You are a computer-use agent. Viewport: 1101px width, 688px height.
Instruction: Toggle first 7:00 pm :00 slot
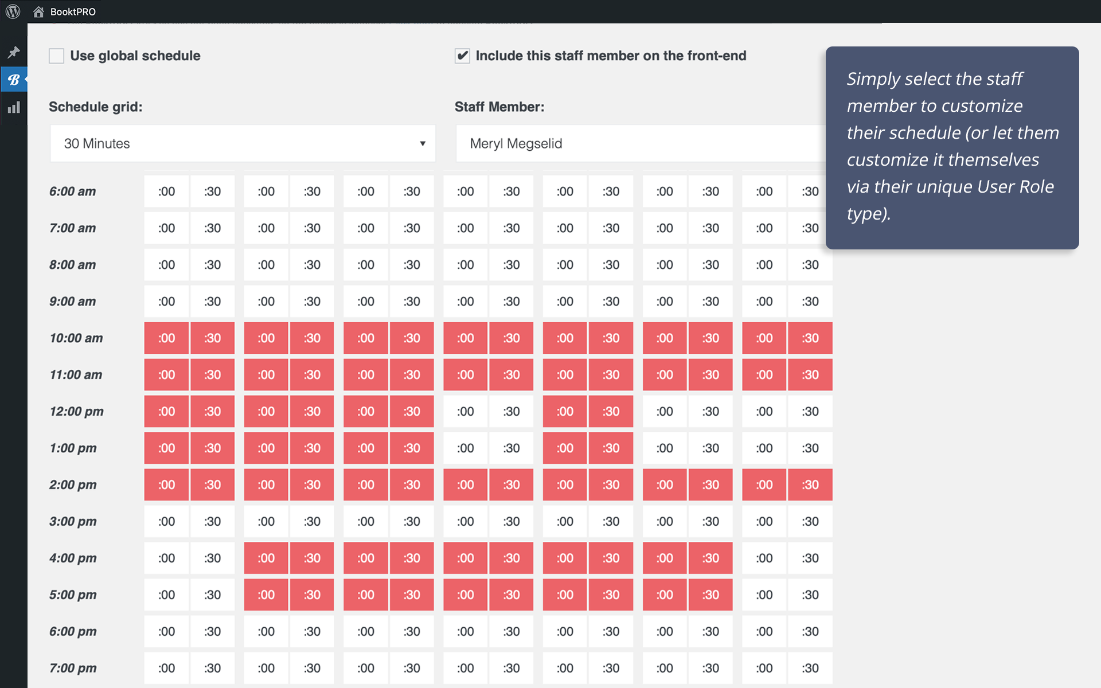[166, 669]
